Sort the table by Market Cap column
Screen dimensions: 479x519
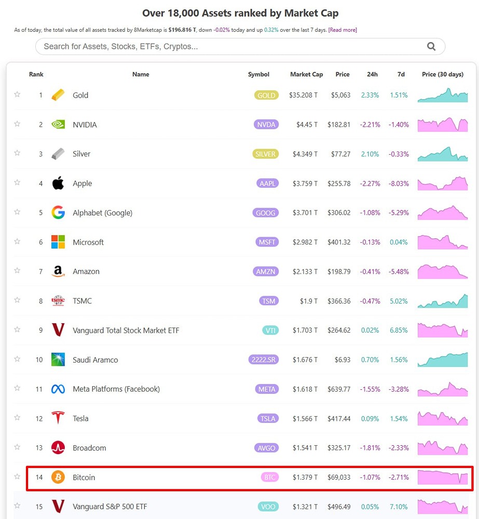(x=306, y=74)
